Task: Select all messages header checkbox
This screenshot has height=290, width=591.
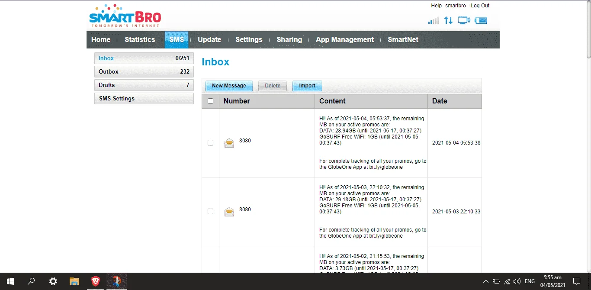Action: tap(211, 101)
